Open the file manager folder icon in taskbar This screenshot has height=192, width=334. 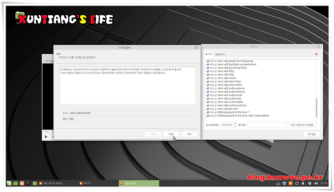click(x=35, y=183)
